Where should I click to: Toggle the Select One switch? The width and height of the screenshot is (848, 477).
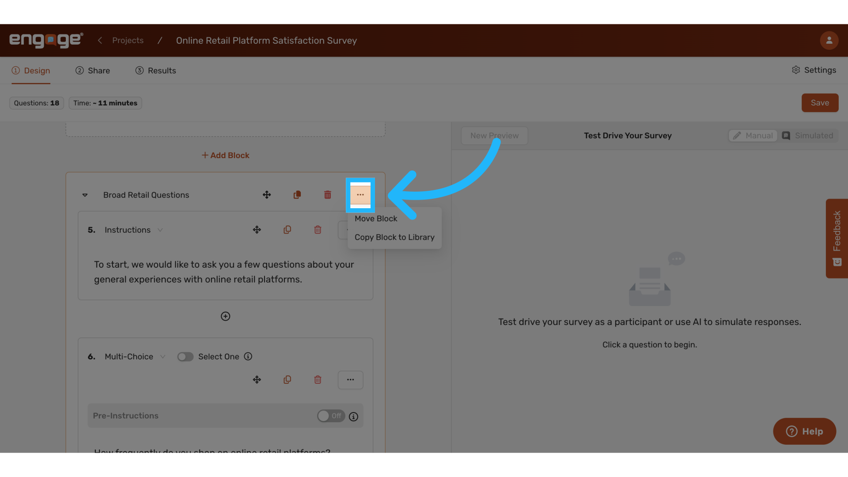[185, 356]
